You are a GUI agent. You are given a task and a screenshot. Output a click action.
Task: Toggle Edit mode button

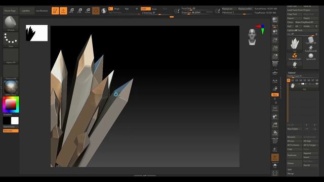point(55,11)
